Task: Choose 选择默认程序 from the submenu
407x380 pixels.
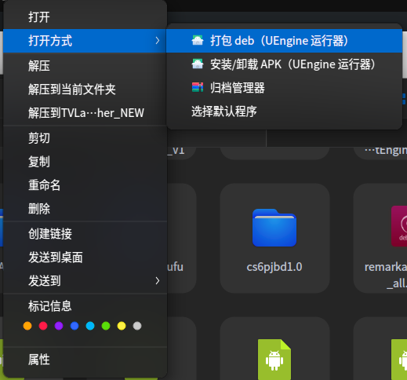Action: (x=224, y=111)
